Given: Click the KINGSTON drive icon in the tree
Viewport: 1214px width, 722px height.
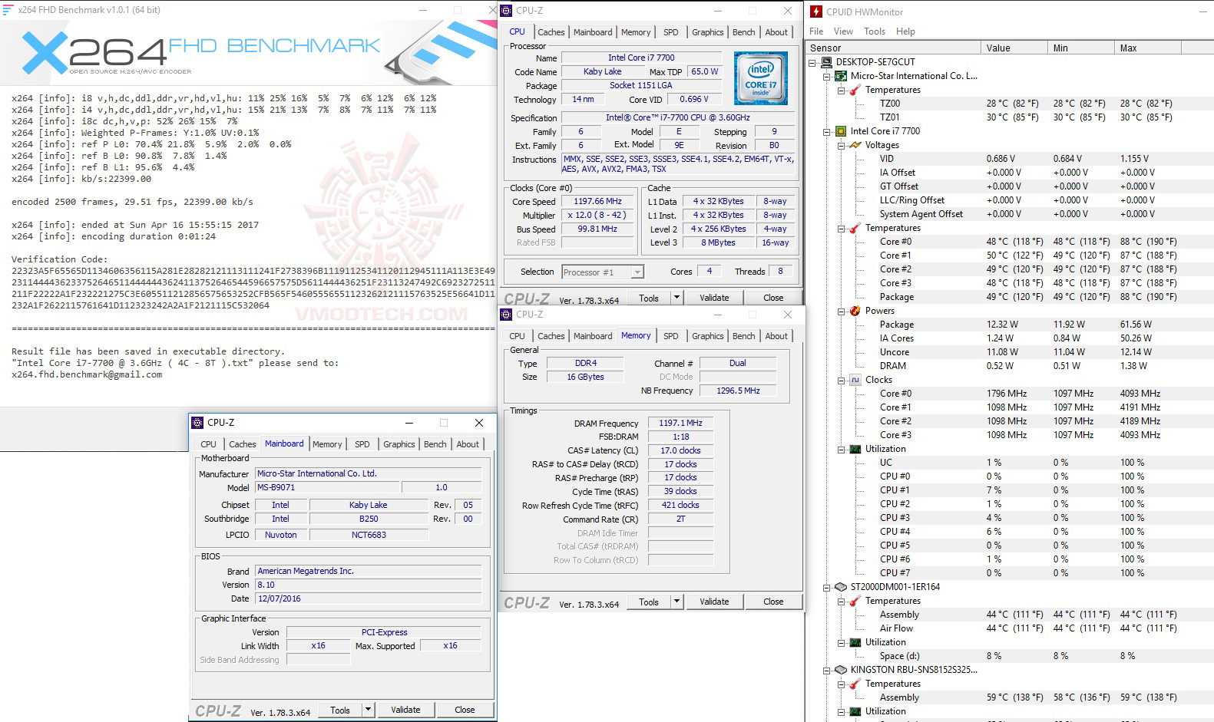Looking at the screenshot, I should click(x=841, y=670).
